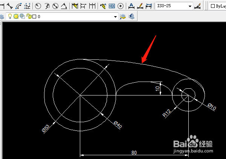Select the Ordinate dimension tool
The height and width of the screenshot is (159, 226).
click(x=27, y=6)
